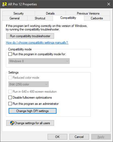This screenshot has width=113, height=142.
Task: Enable Run this program in compatibility mode
Action: (x=10, y=54)
